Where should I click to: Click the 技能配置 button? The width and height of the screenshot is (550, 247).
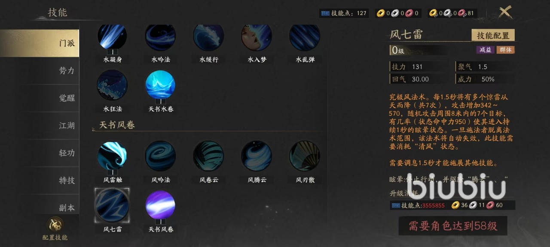[493, 36]
